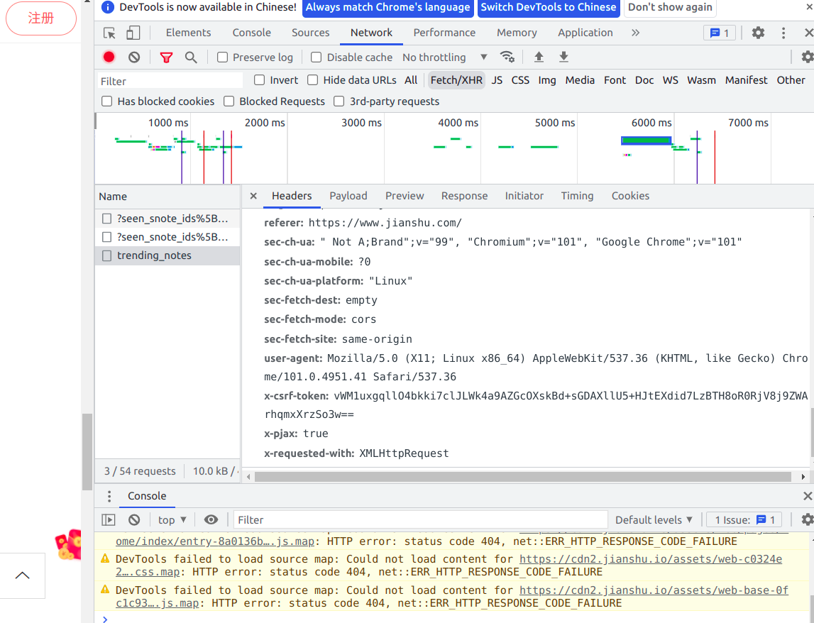
Task: Open console drawer three-dot menu
Action: [x=109, y=496]
